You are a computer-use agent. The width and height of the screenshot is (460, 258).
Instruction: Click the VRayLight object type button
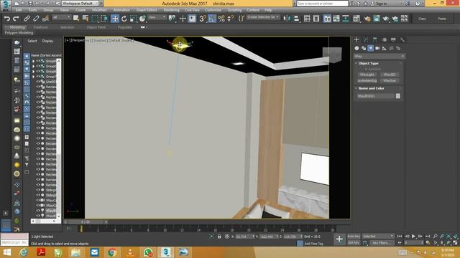pos(367,75)
